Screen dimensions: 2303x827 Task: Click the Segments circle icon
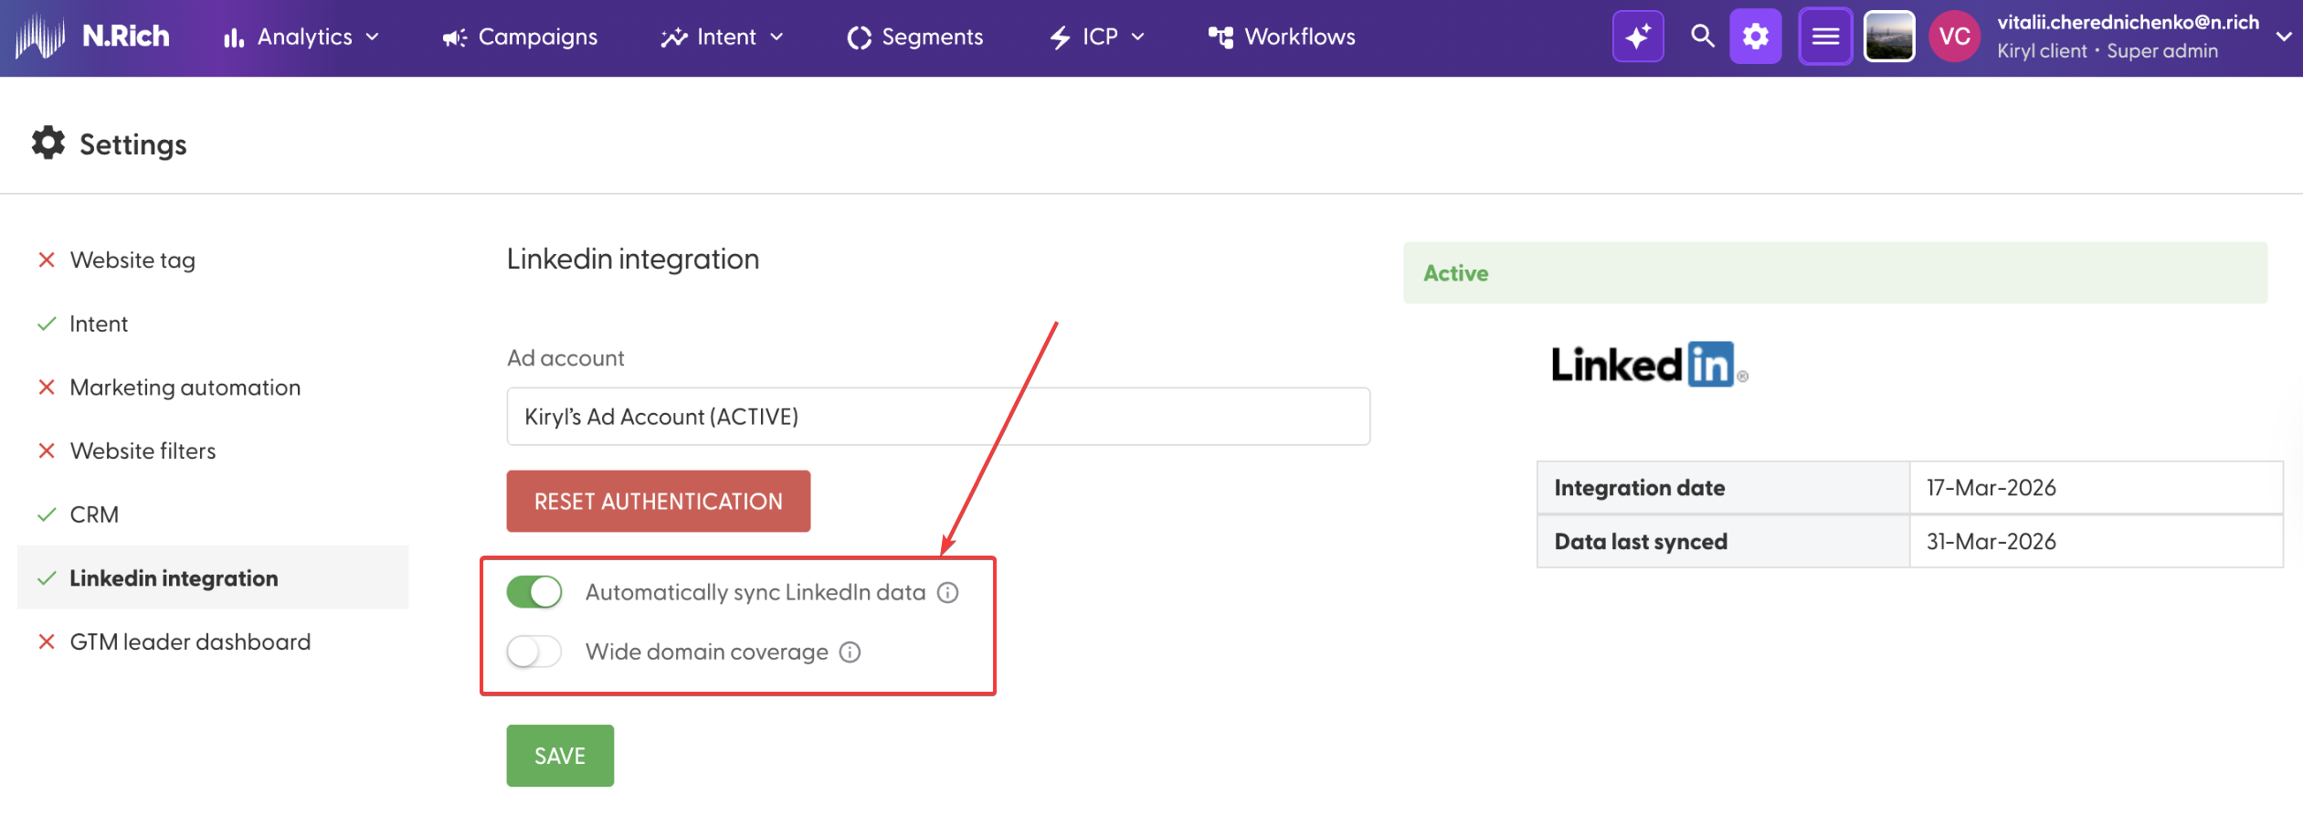tap(859, 37)
